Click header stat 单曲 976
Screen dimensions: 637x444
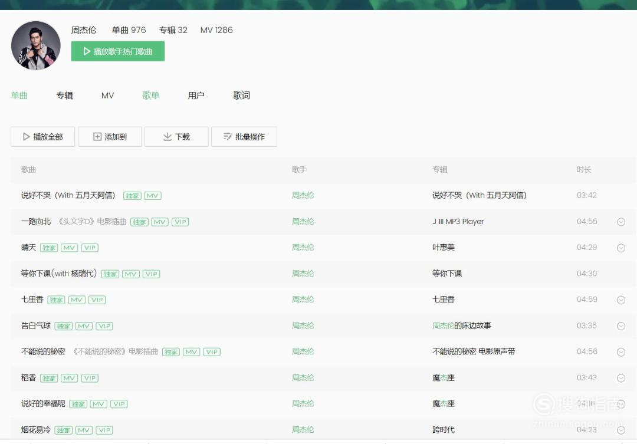(129, 30)
